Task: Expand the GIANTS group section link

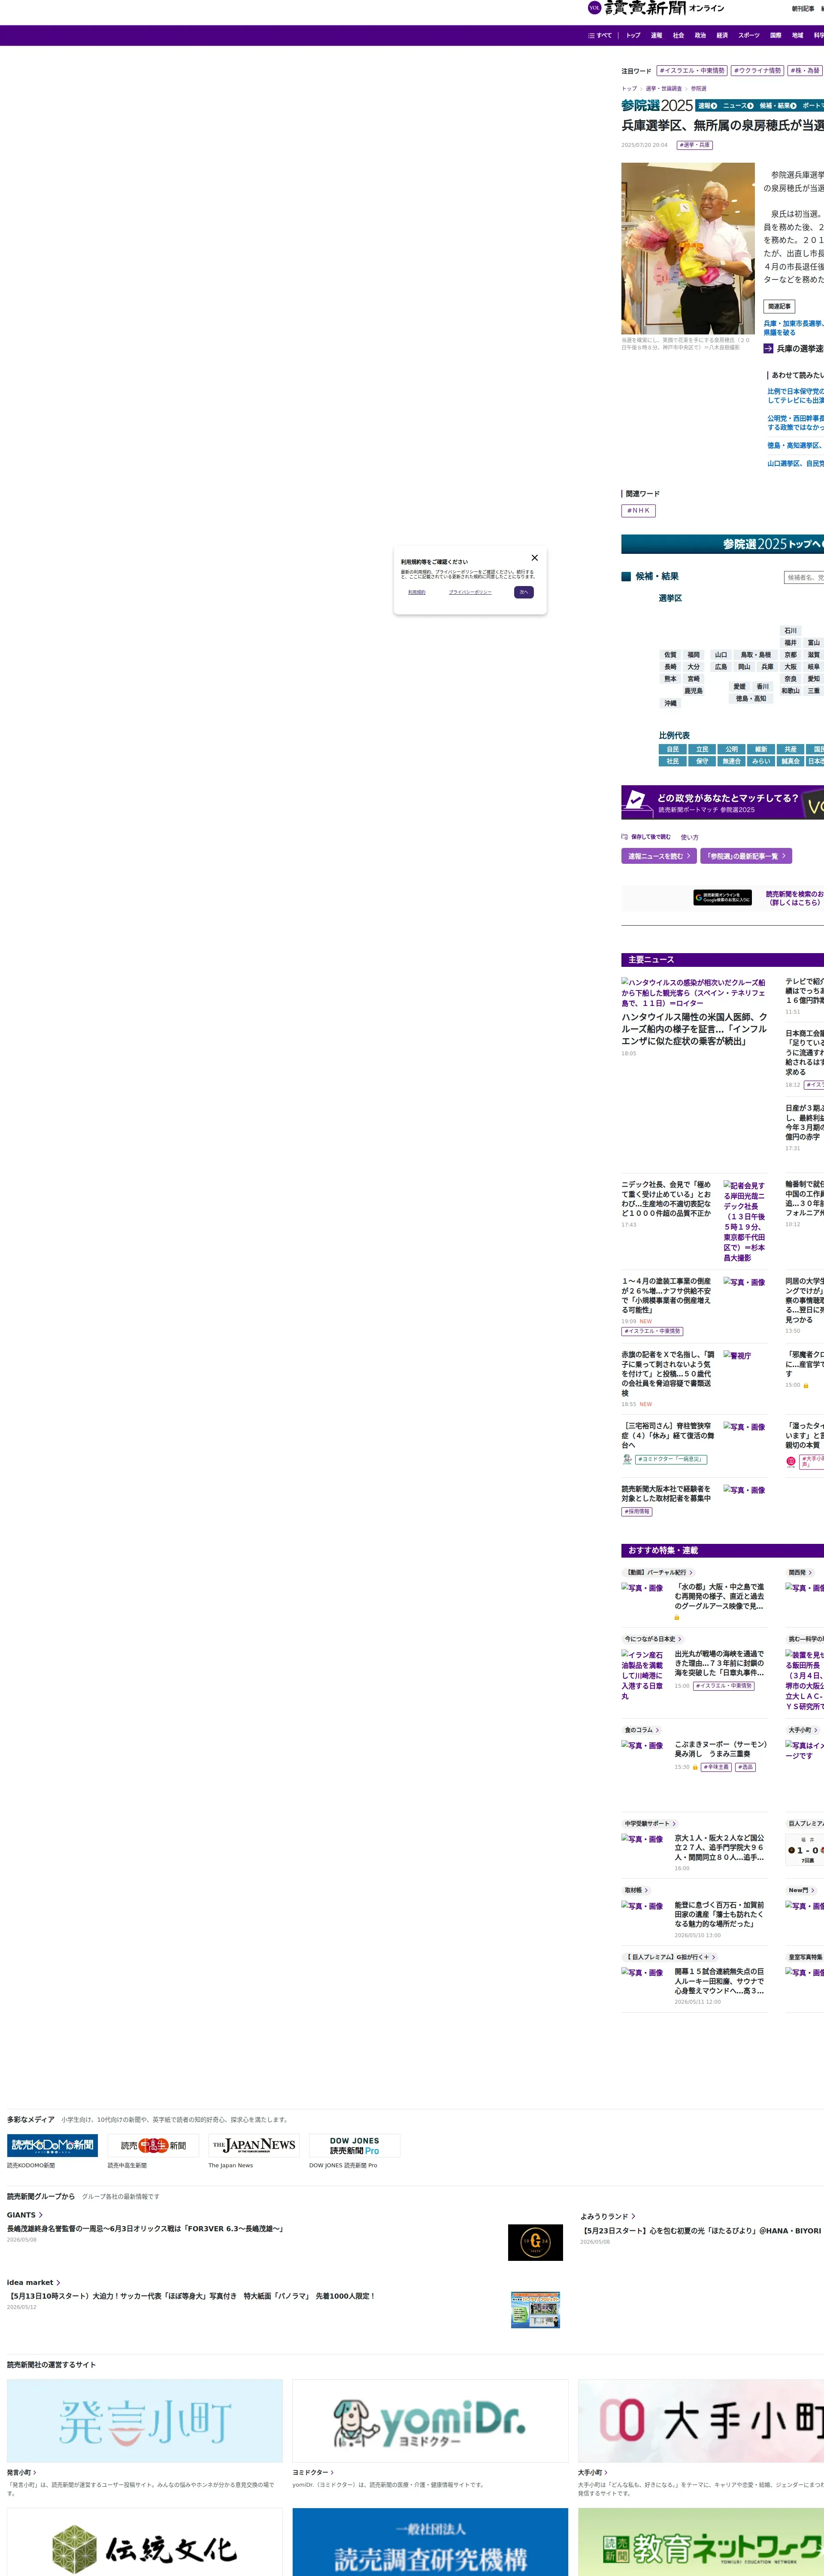Action: (x=25, y=2215)
